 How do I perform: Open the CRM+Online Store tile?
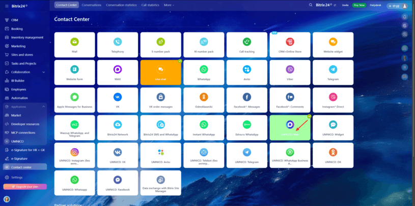(290, 45)
